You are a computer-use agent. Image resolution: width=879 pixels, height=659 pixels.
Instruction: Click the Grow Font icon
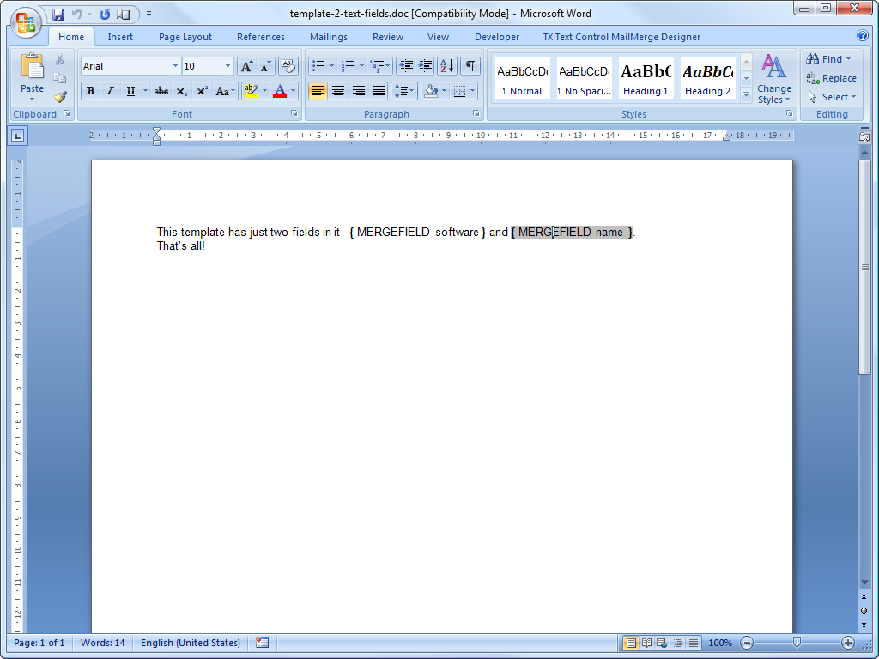[x=246, y=66]
